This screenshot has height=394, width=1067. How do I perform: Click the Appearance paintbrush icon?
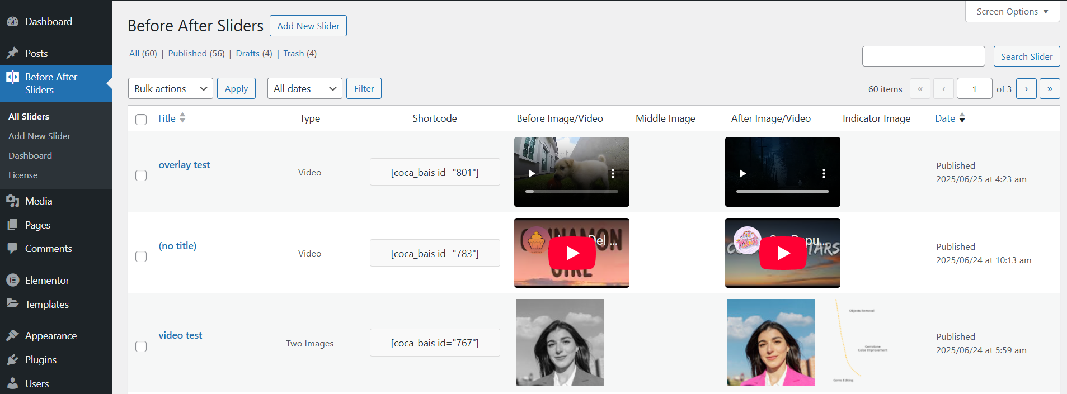[x=13, y=336]
